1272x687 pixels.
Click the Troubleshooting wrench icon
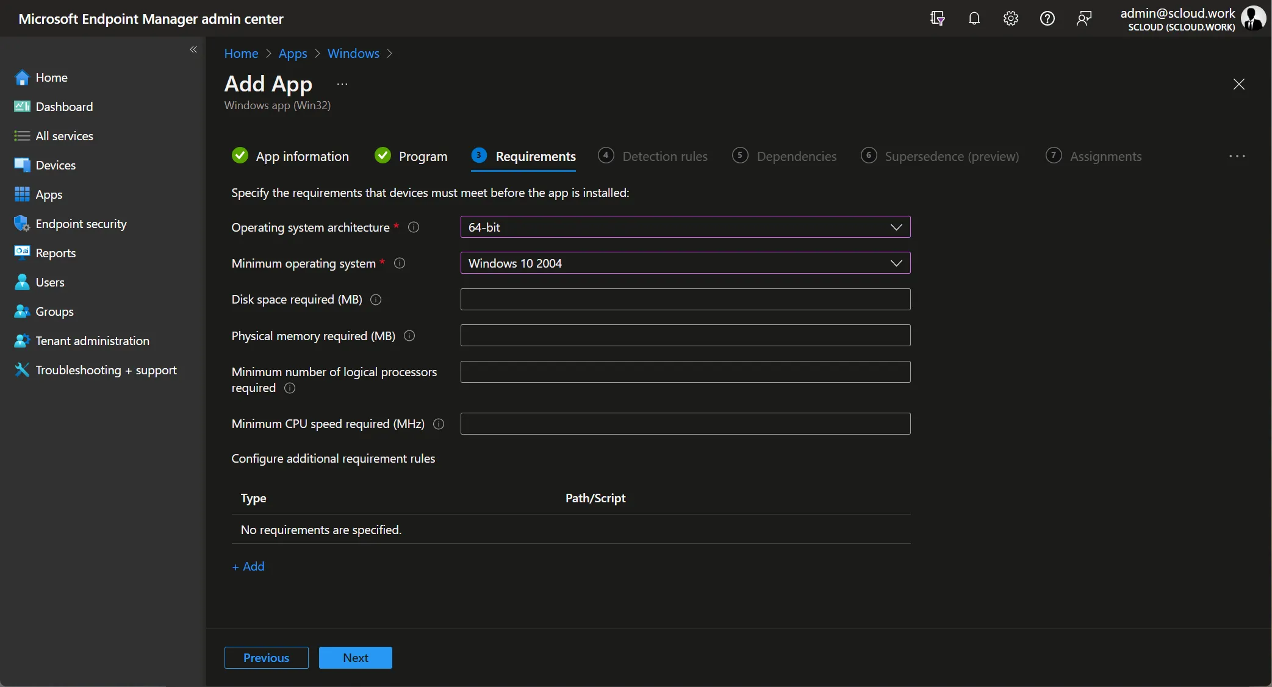pos(22,370)
